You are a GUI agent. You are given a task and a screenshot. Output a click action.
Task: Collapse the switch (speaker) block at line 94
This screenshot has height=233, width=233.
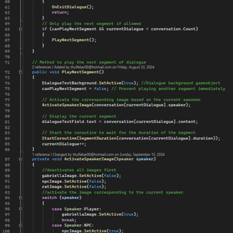tap(21, 198)
